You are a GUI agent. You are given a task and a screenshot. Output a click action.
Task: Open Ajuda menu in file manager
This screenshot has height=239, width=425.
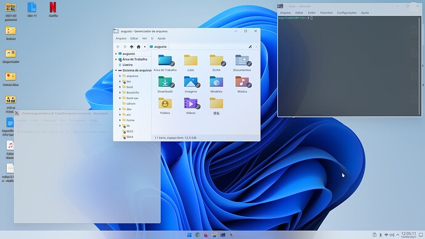click(161, 38)
